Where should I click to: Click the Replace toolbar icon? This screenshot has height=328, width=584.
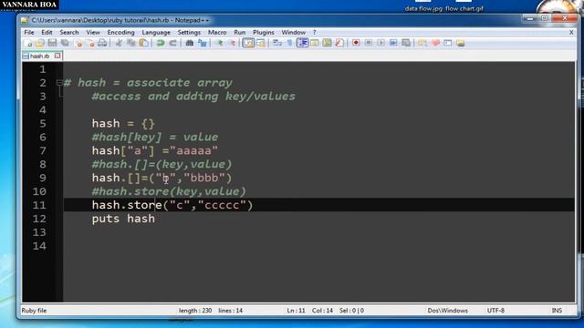203,43
